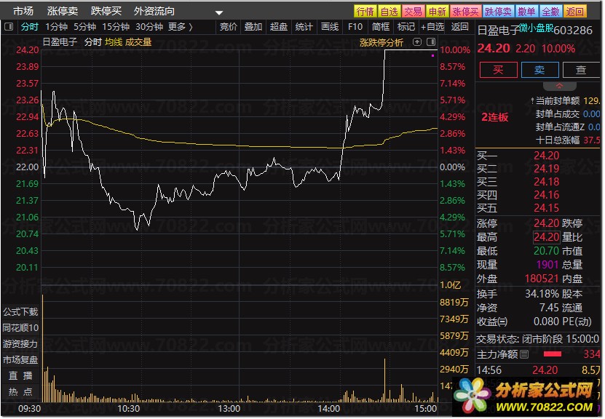Click 叠加 overlay tool
The width and height of the screenshot is (605, 419).
tap(253, 27)
